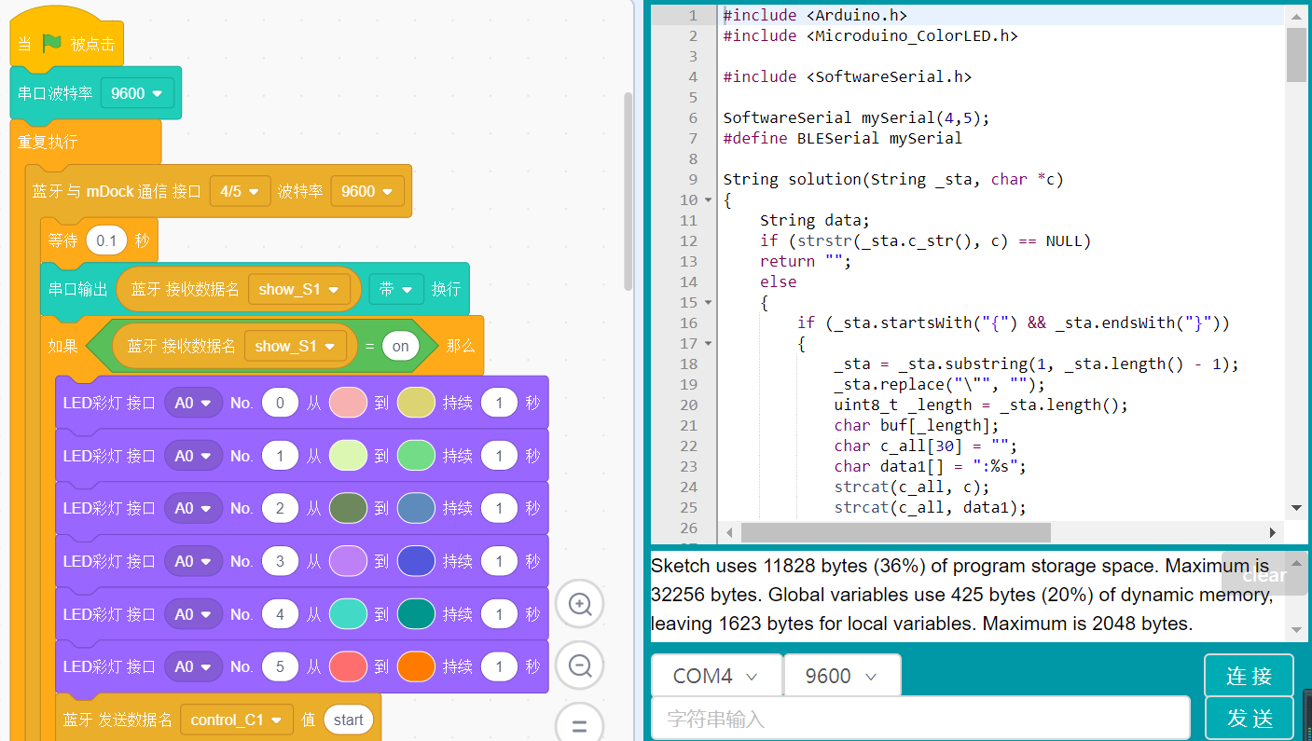This screenshot has width=1312, height=741.
Task: Pick the dark teal end color of LED 4
Action: point(416,614)
